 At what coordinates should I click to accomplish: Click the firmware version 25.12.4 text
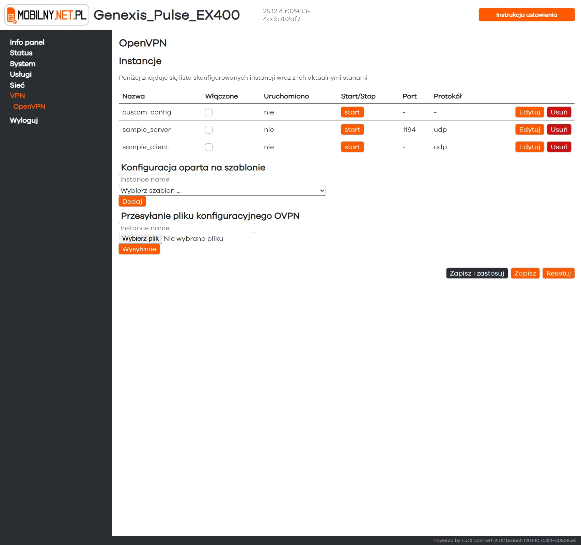point(286,15)
